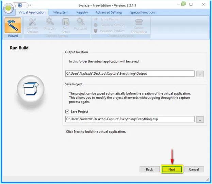This screenshot has height=184, width=212.
Task: Switch to the Filesystem tab
Action: pyautogui.click(x=61, y=12)
